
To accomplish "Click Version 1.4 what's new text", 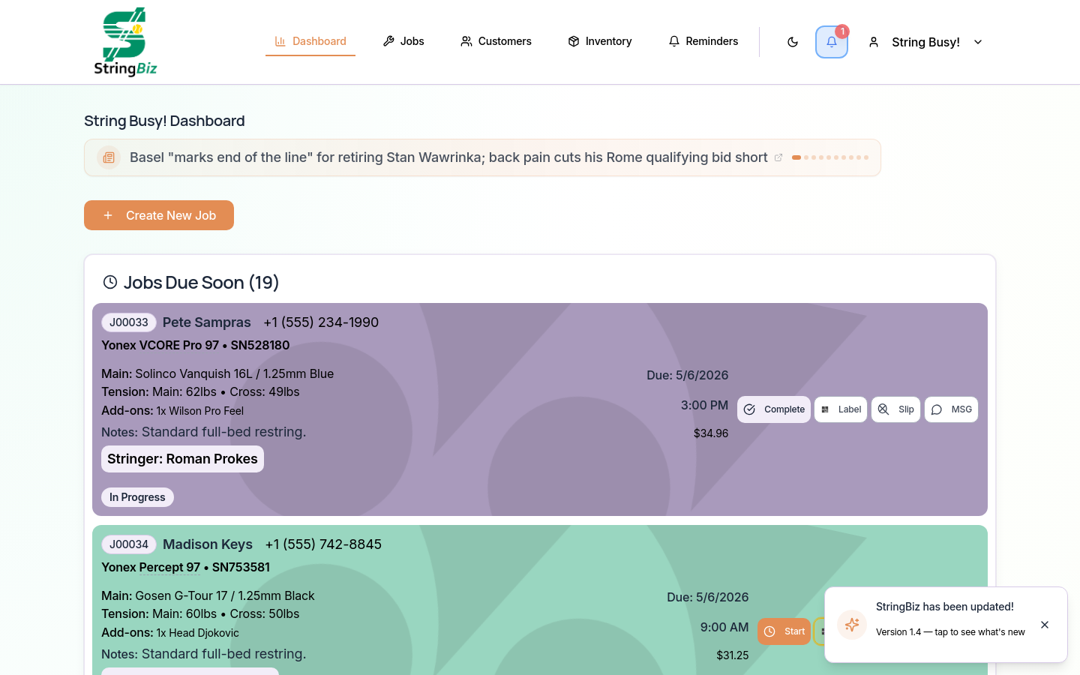I will tap(950, 632).
